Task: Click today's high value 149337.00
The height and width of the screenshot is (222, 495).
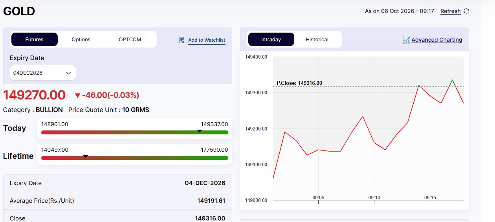Action: pyautogui.click(x=214, y=124)
